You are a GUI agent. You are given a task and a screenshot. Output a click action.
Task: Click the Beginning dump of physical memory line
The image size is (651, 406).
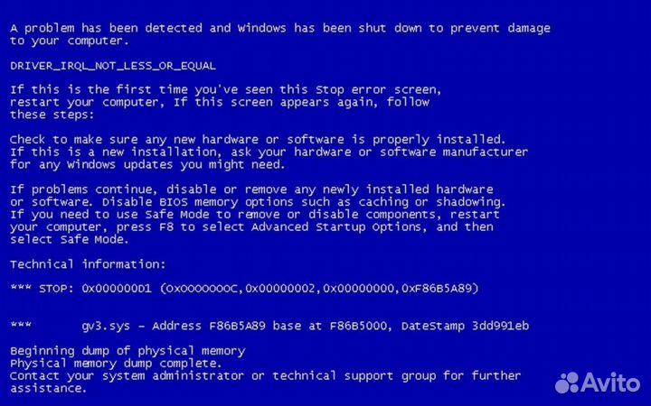[x=127, y=351]
